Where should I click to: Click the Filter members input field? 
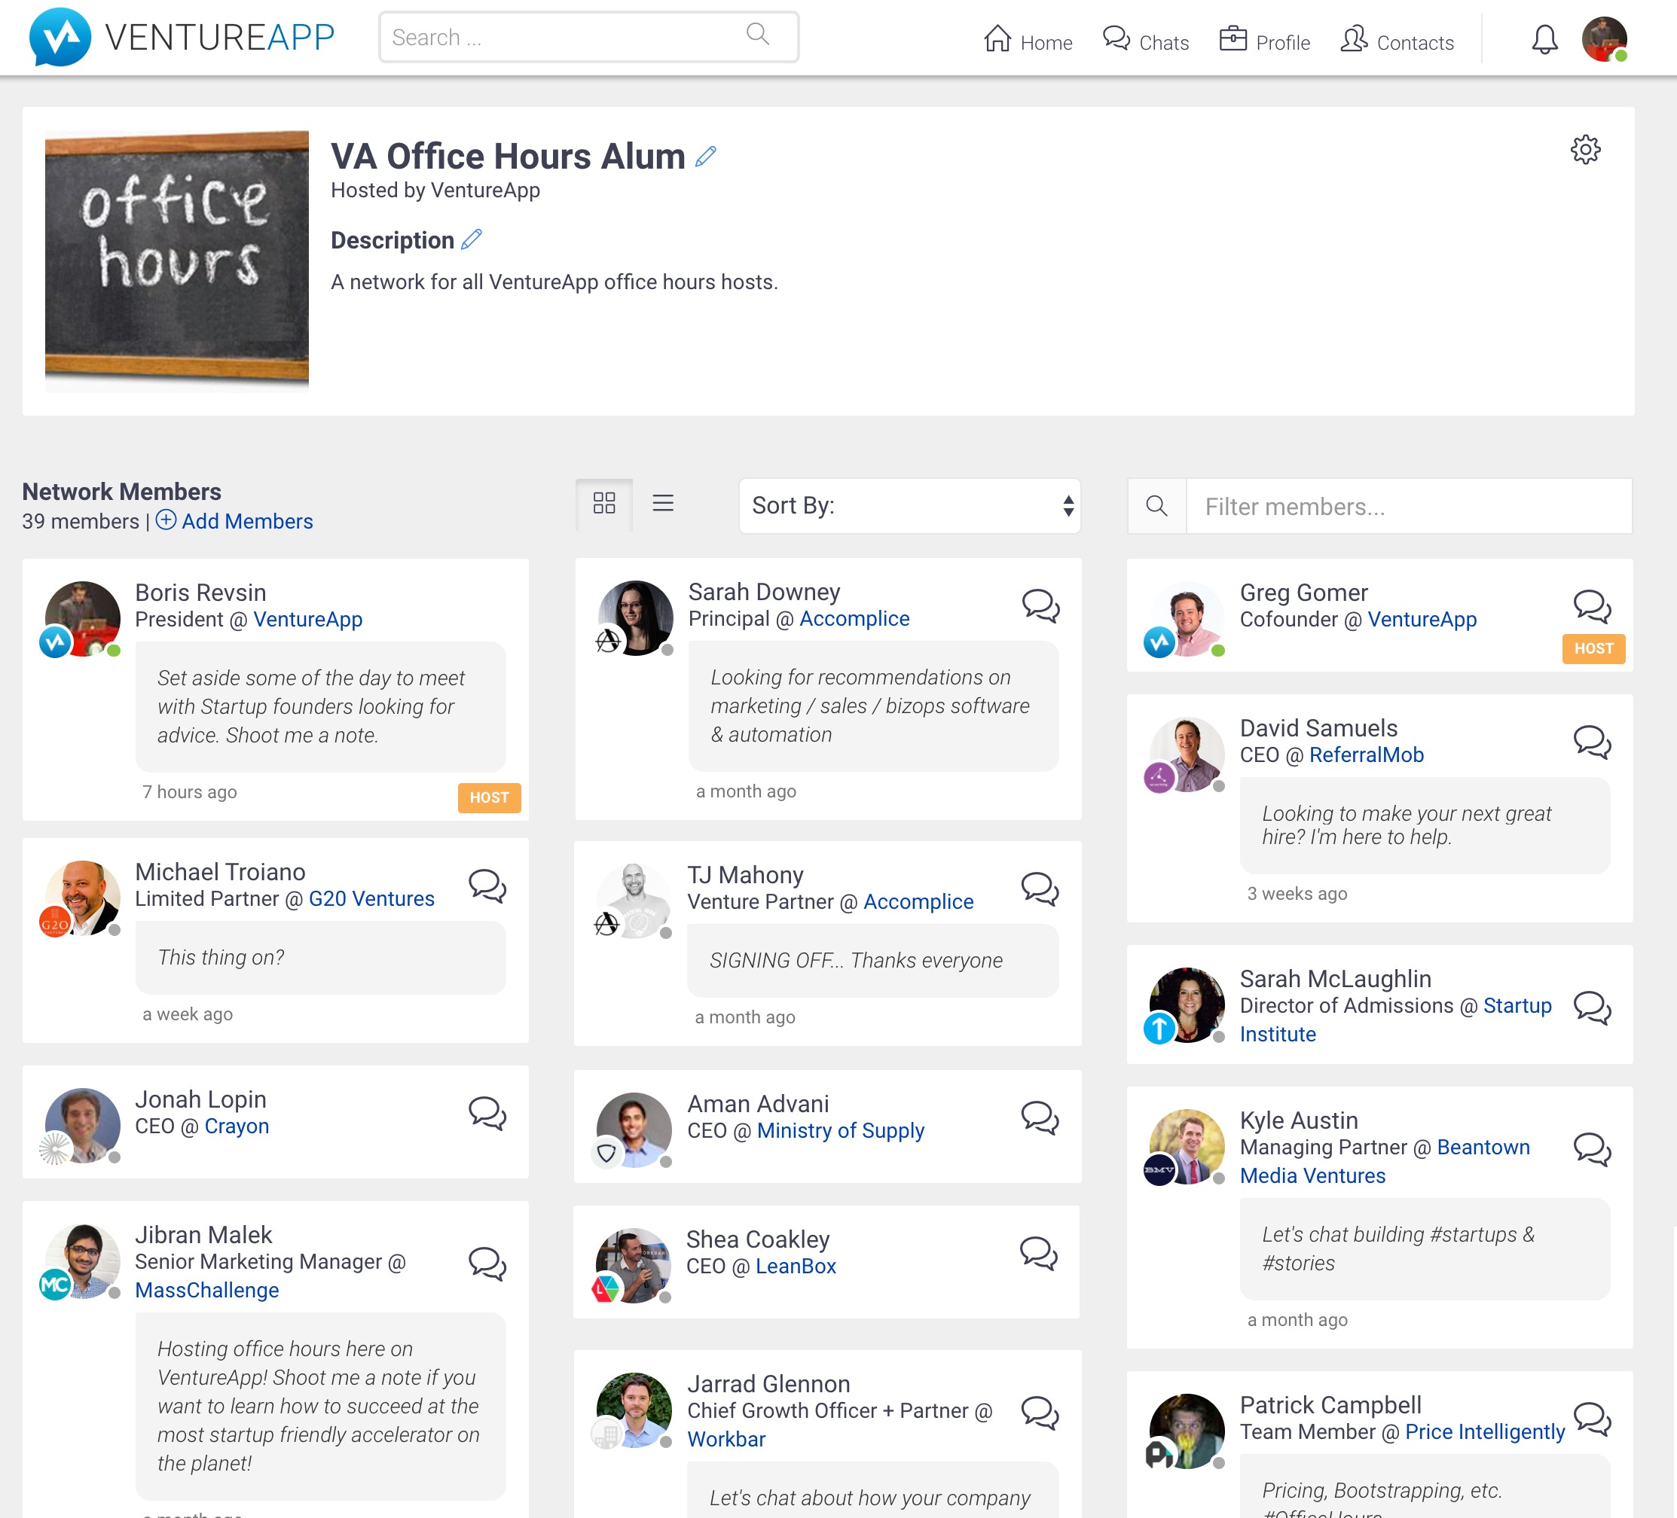click(x=1407, y=506)
